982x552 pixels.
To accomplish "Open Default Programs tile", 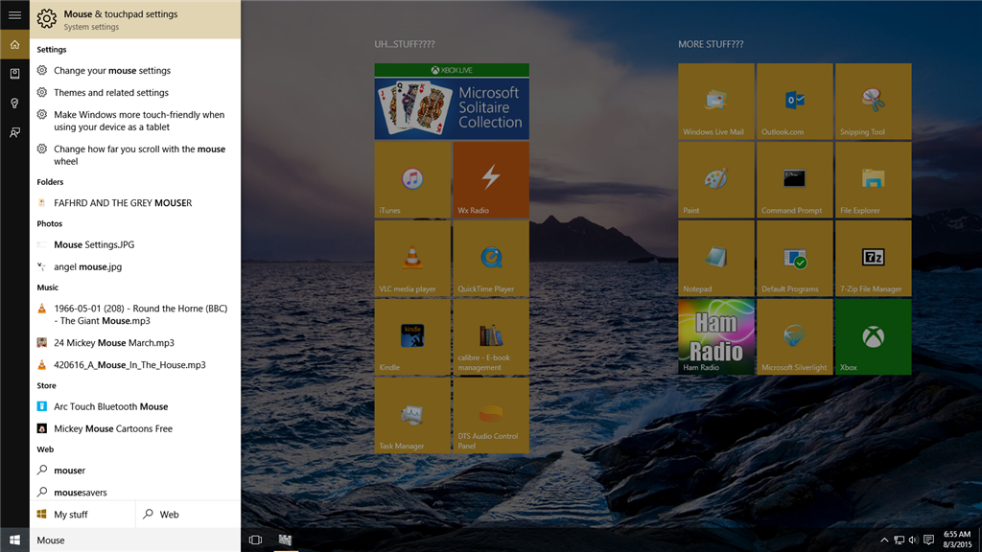I will (795, 259).
